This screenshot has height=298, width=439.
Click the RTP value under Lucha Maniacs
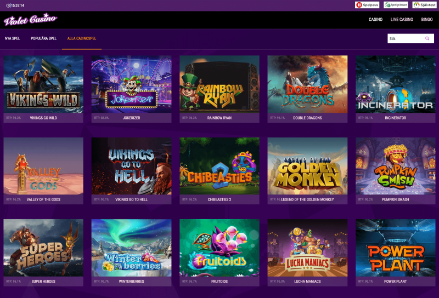(x=278, y=282)
